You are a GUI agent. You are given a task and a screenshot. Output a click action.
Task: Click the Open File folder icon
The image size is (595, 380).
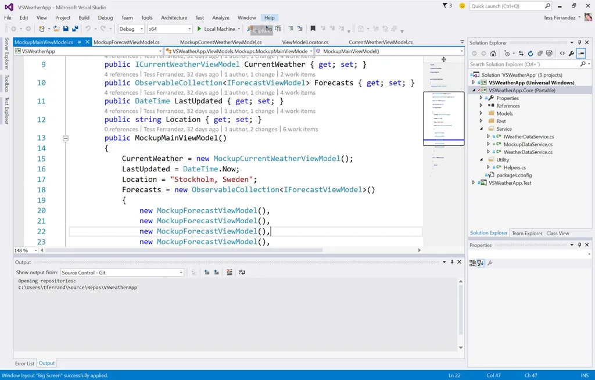[56, 28]
